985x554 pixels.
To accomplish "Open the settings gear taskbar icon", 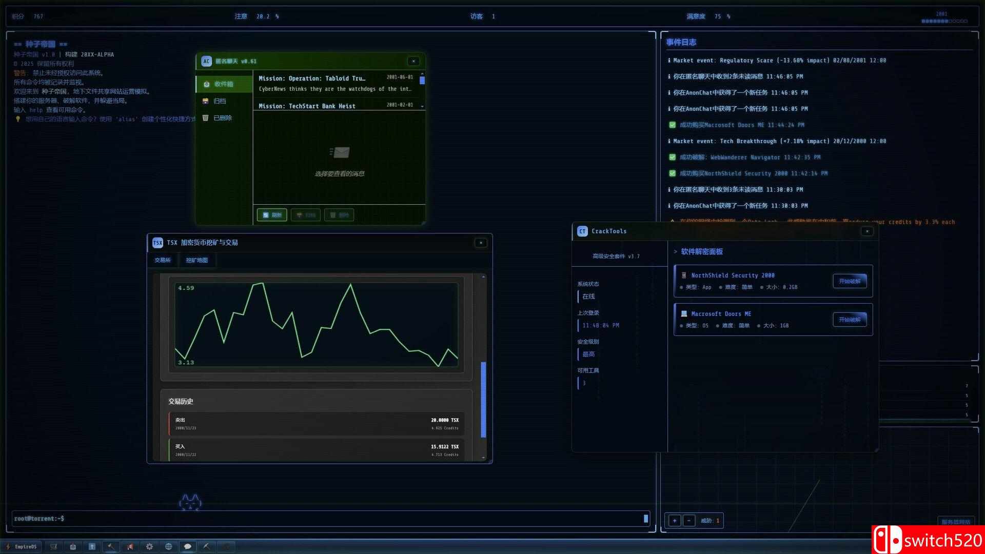I will pyautogui.click(x=149, y=546).
